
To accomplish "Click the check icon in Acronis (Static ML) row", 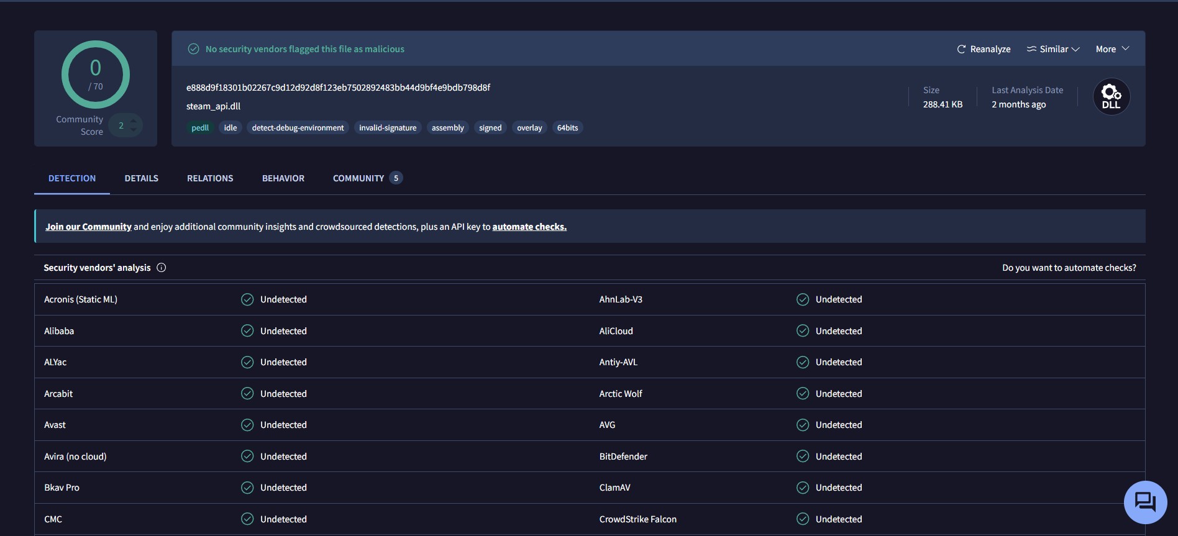I will point(247,299).
